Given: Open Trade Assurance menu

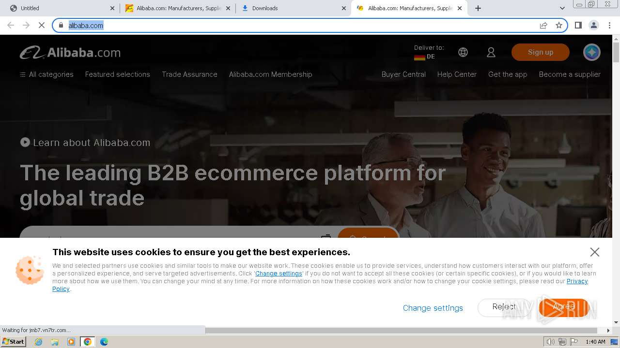Looking at the screenshot, I should click(189, 74).
